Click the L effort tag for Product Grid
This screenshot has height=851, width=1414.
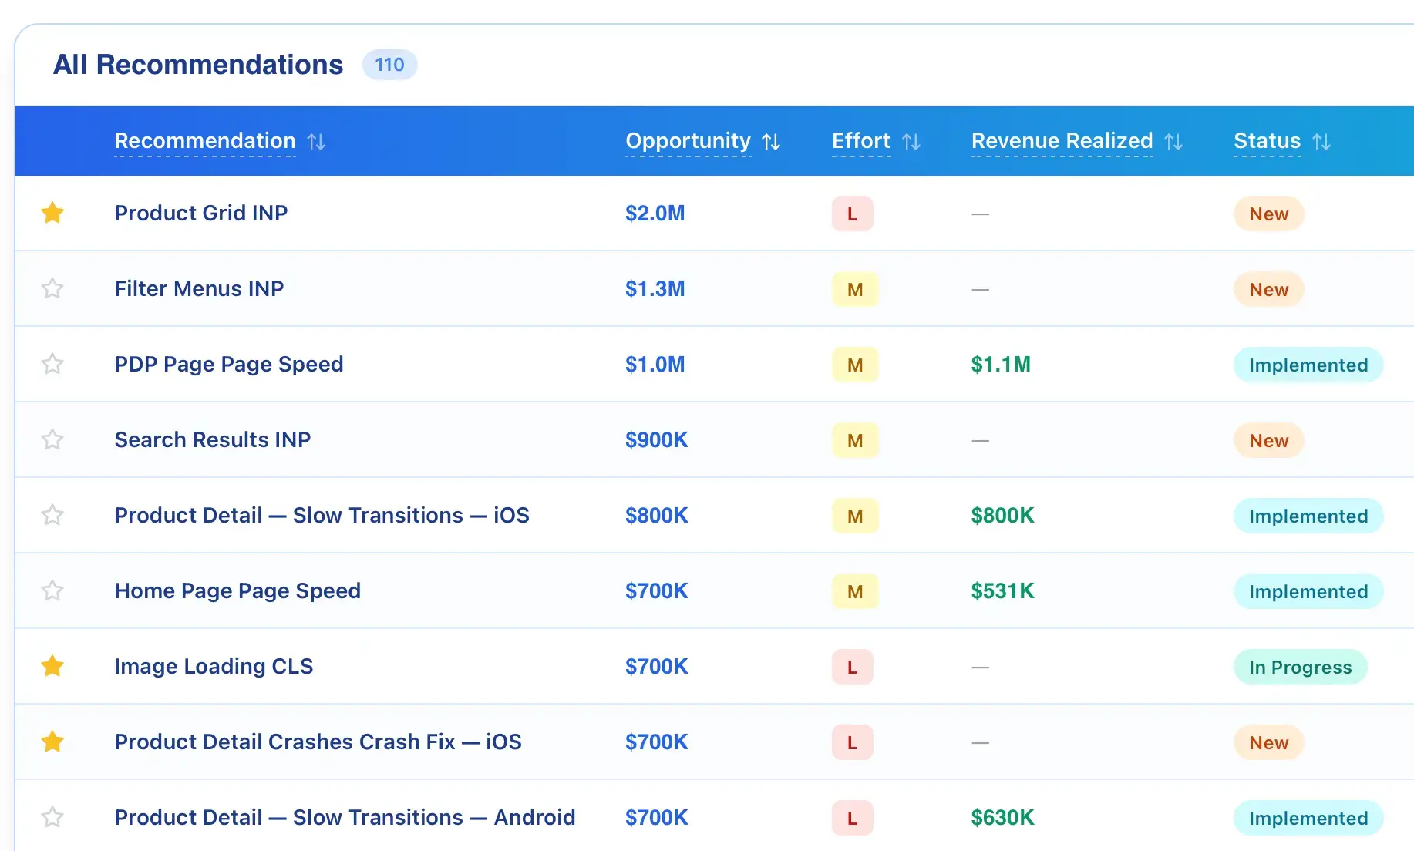pos(852,214)
